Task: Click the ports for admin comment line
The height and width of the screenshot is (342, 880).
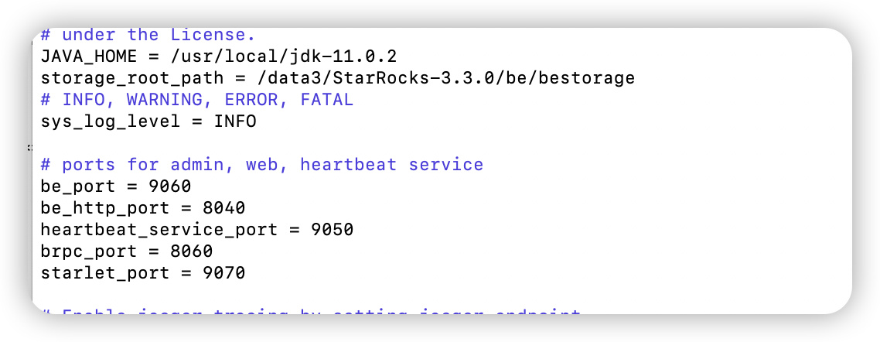Action: click(x=261, y=165)
